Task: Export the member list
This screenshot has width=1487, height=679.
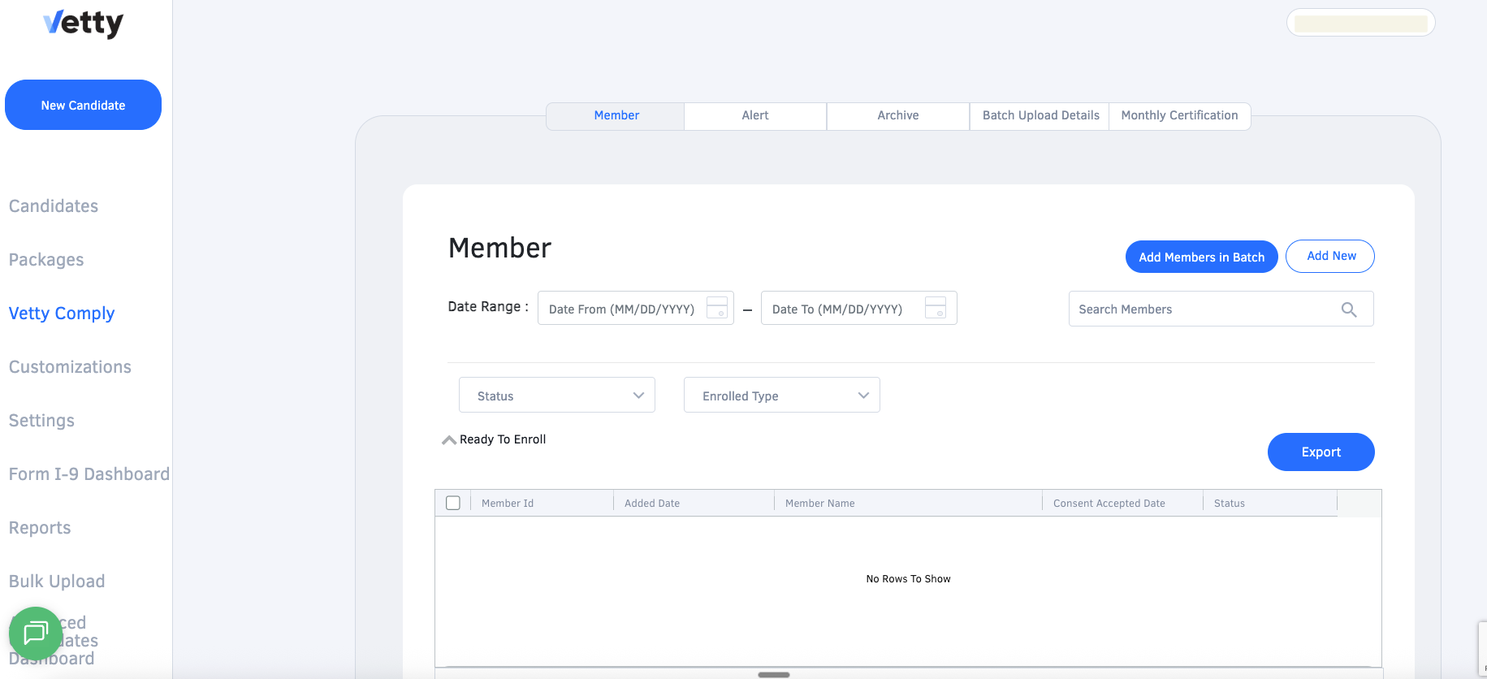Action: [1321, 452]
